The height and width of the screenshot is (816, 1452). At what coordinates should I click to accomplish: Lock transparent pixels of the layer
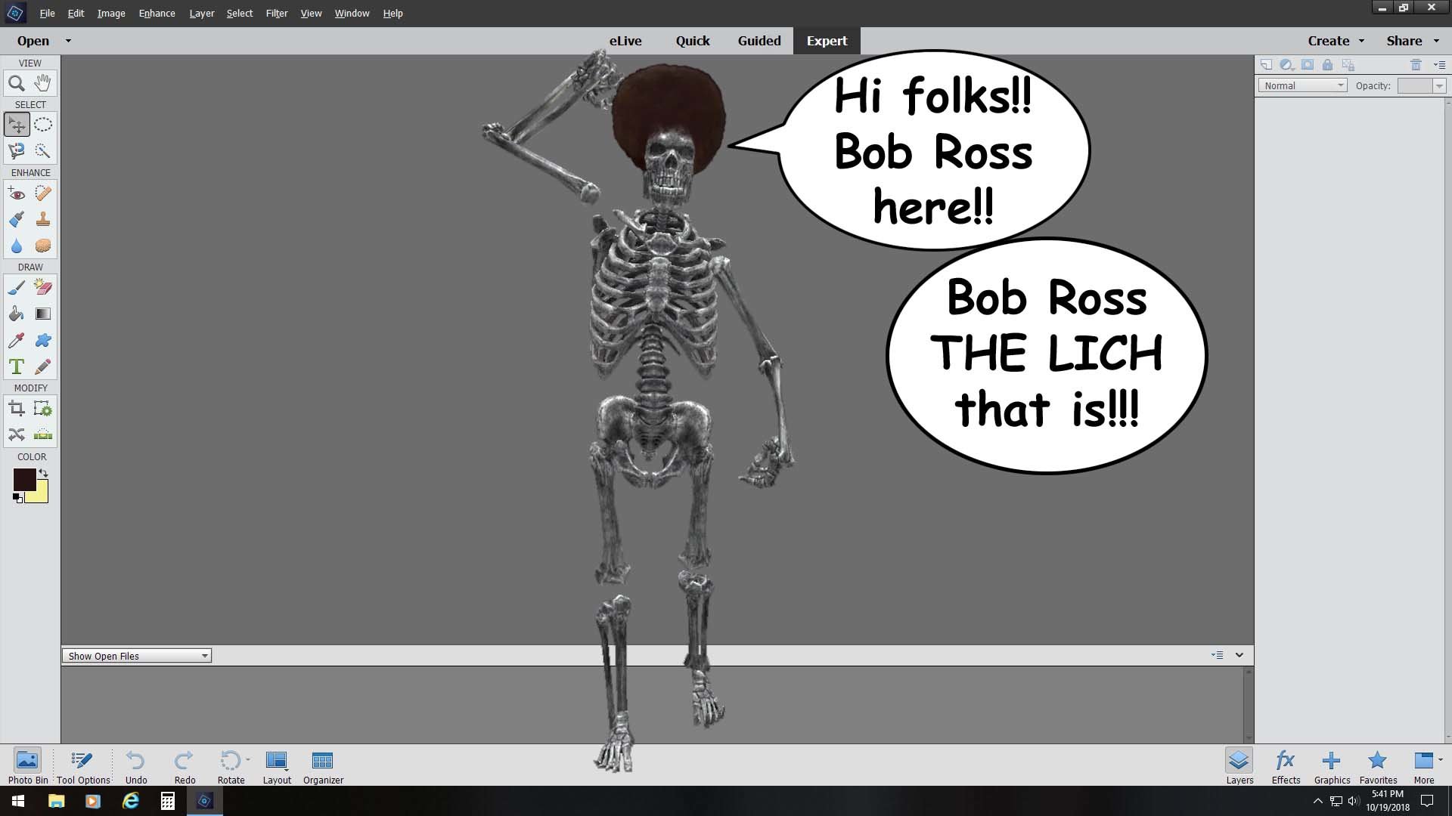point(1348,65)
